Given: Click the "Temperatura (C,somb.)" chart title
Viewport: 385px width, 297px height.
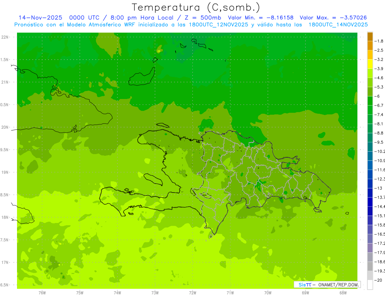Looking at the screenshot, I should tap(196, 8).
